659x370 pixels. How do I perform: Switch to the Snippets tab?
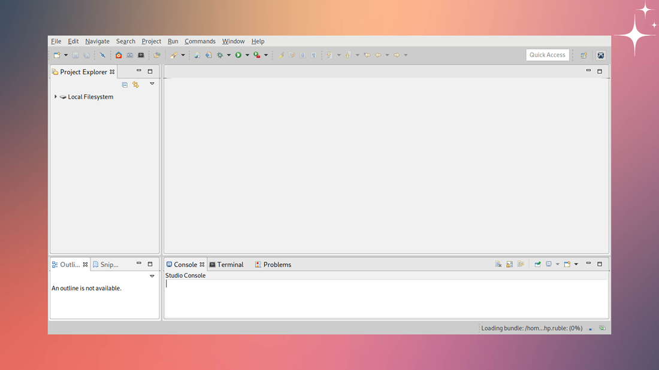coord(105,265)
